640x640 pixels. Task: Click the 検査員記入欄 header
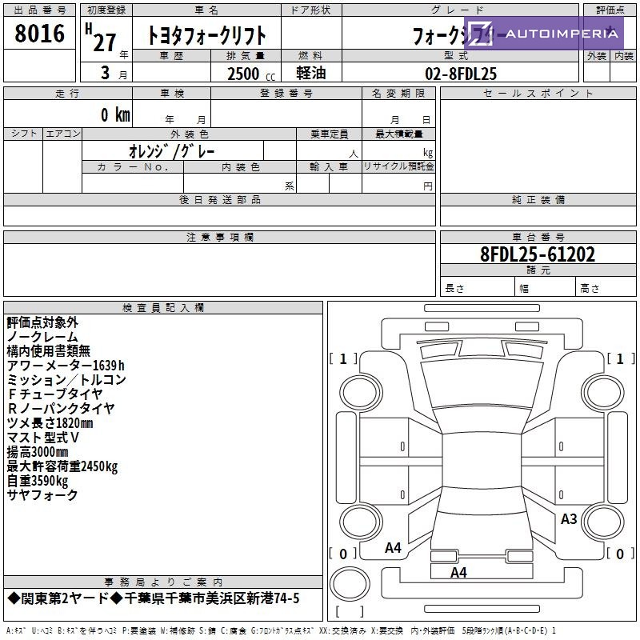(163, 308)
